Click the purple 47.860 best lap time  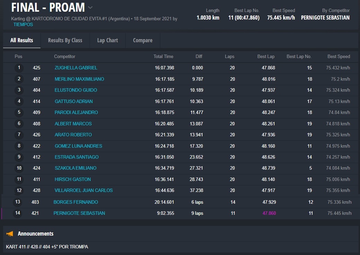point(269,213)
